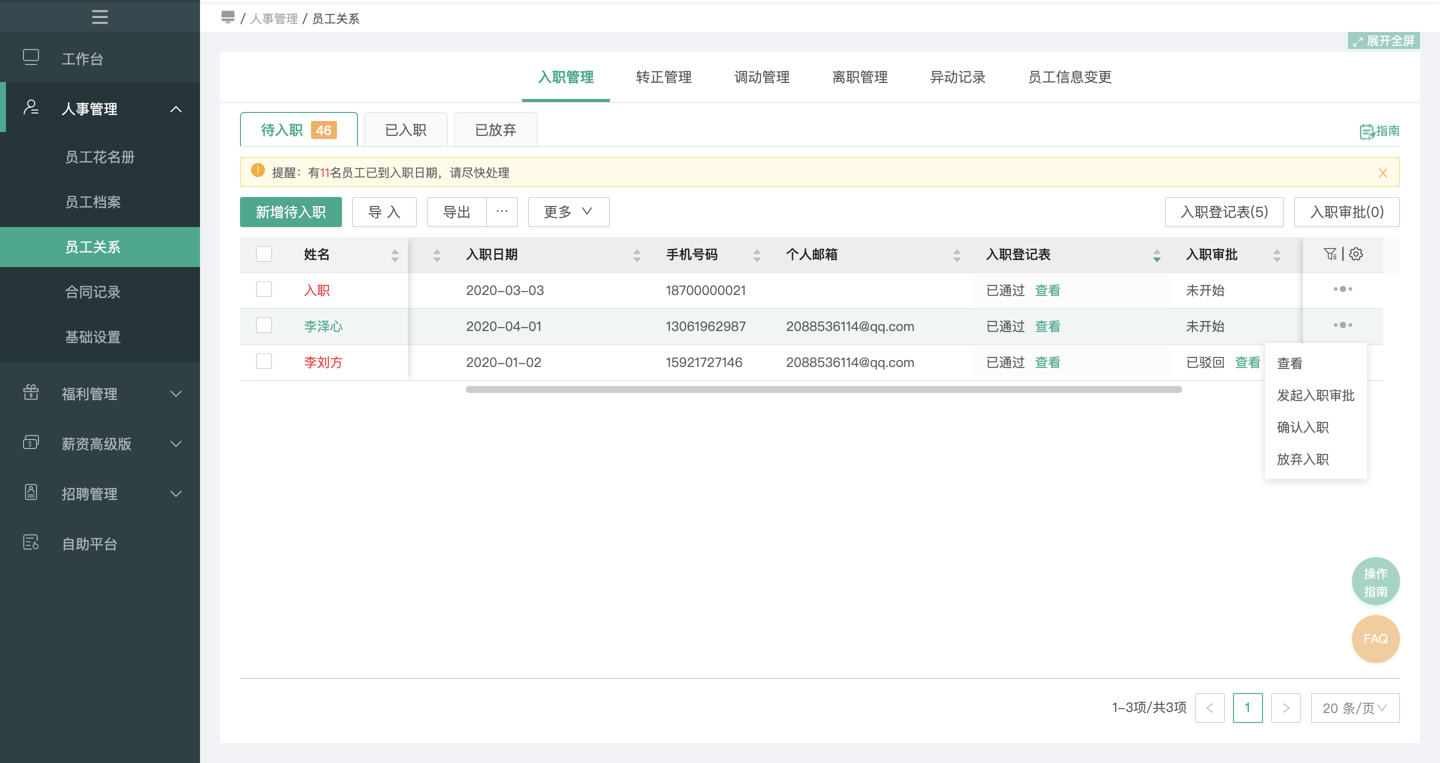Collapse sidebar with hamburger menu icon
This screenshot has height=763, width=1440.
coord(99,17)
